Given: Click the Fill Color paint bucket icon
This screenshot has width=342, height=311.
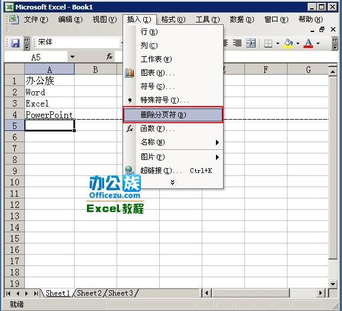Looking at the screenshot, I should pos(289,43).
